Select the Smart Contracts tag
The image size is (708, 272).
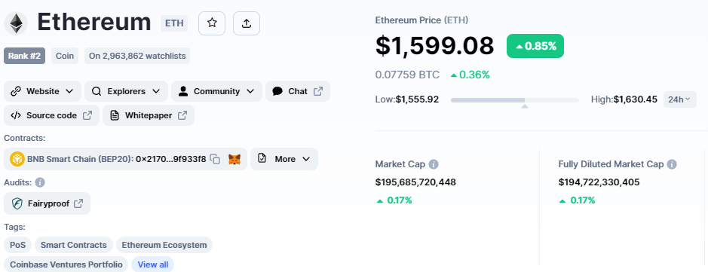point(74,245)
